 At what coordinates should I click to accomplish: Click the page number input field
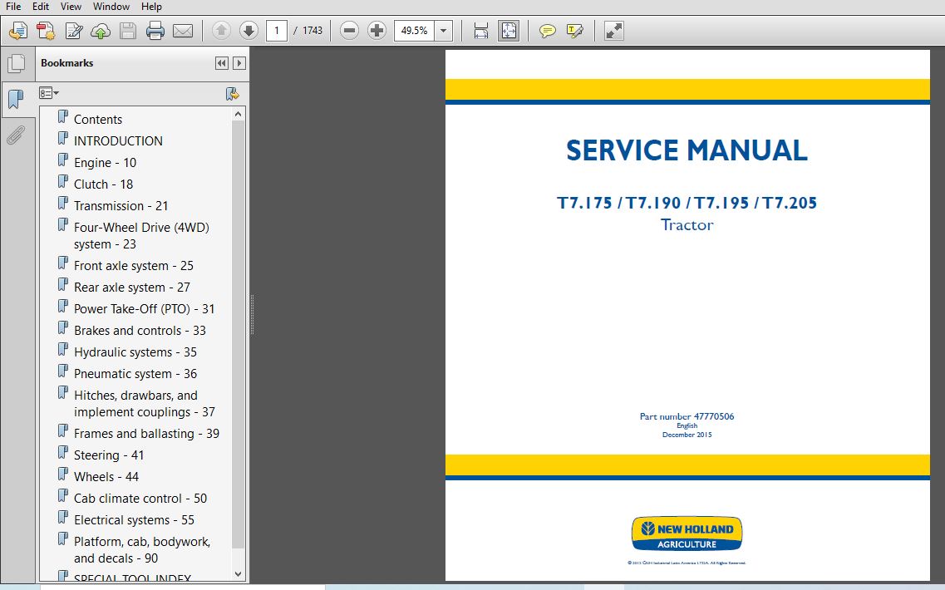pyautogui.click(x=277, y=30)
